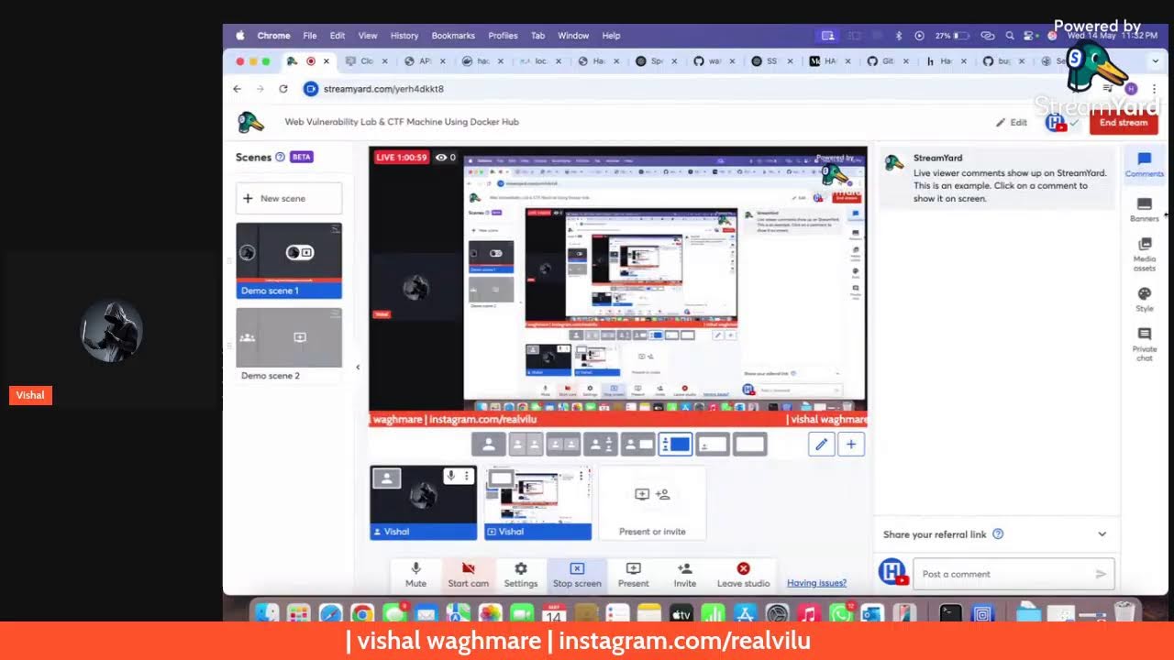Viewport: 1174px width, 660px height.
Task: Select the person-and-stacked-people layout
Action: (x=601, y=445)
